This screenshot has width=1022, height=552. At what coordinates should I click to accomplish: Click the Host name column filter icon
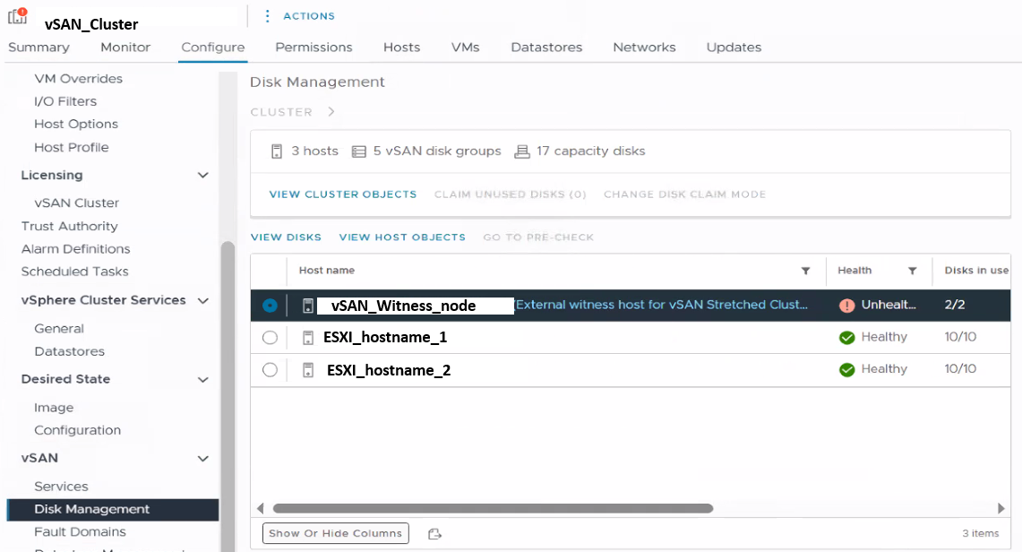point(805,271)
